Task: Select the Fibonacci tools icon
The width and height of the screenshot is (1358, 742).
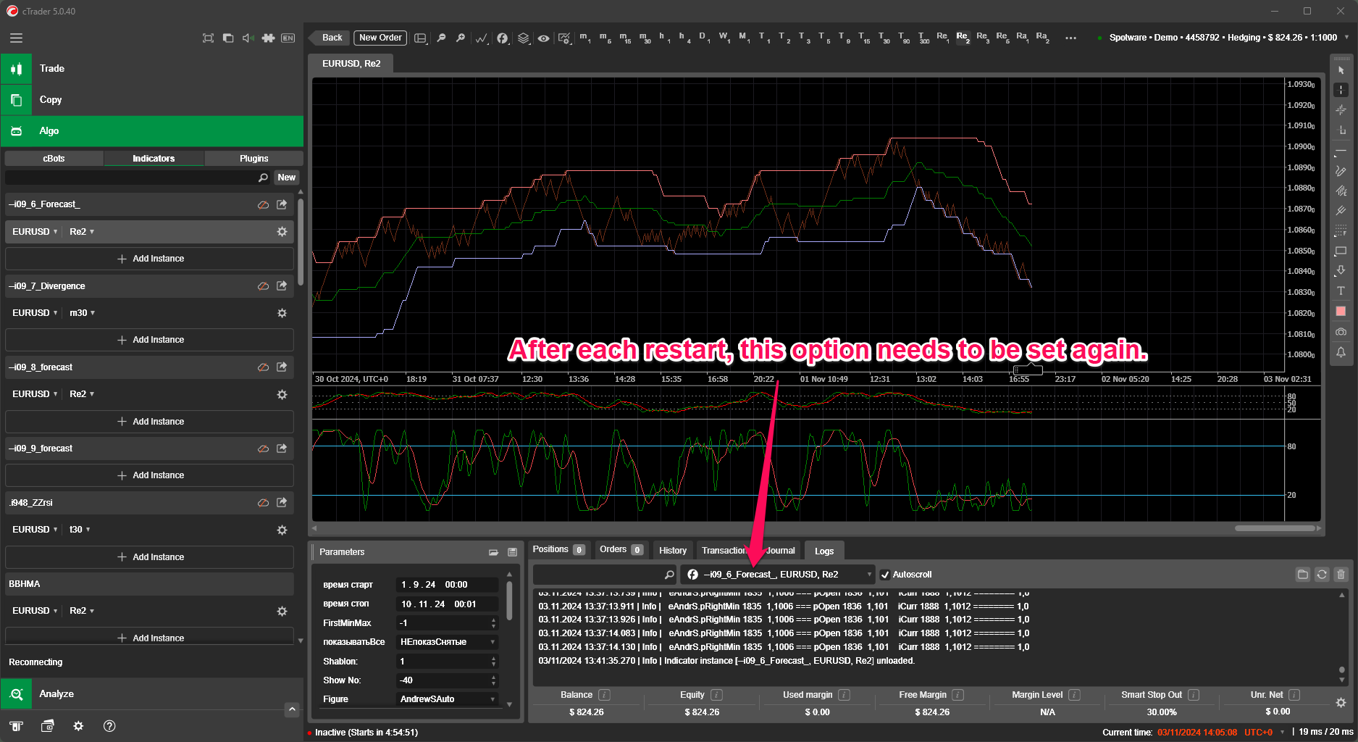Action: click(1341, 230)
